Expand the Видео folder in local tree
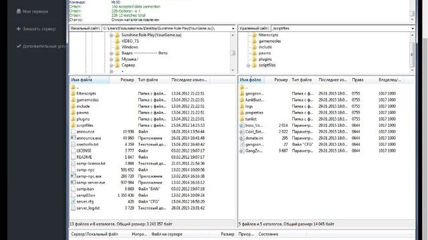This screenshot has height=240, width=428. 111,53
